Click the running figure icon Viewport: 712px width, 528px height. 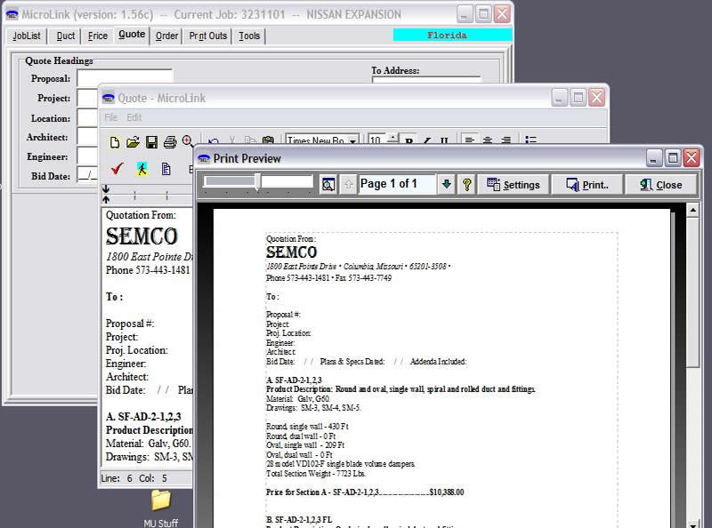[141, 168]
